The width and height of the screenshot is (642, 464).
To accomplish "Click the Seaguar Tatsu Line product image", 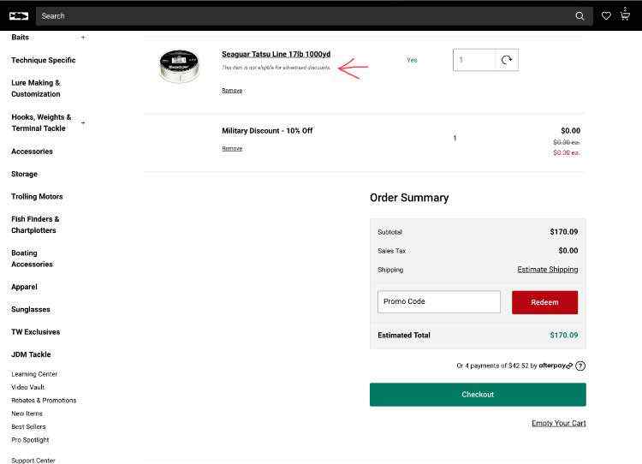I will tap(179, 66).
